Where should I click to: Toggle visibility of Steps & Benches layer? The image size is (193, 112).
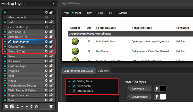coord(5,95)
